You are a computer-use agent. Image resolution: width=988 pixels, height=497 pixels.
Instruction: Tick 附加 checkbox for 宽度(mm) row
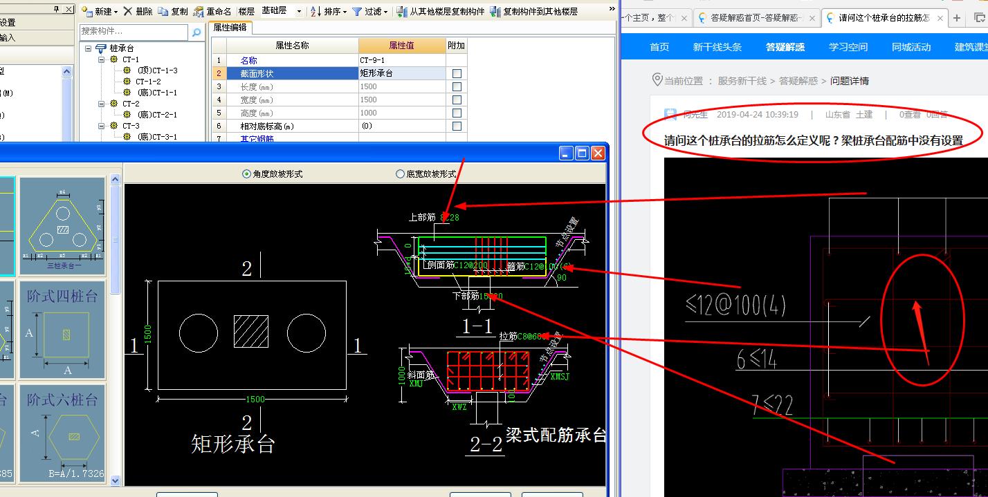pyautogui.click(x=457, y=100)
